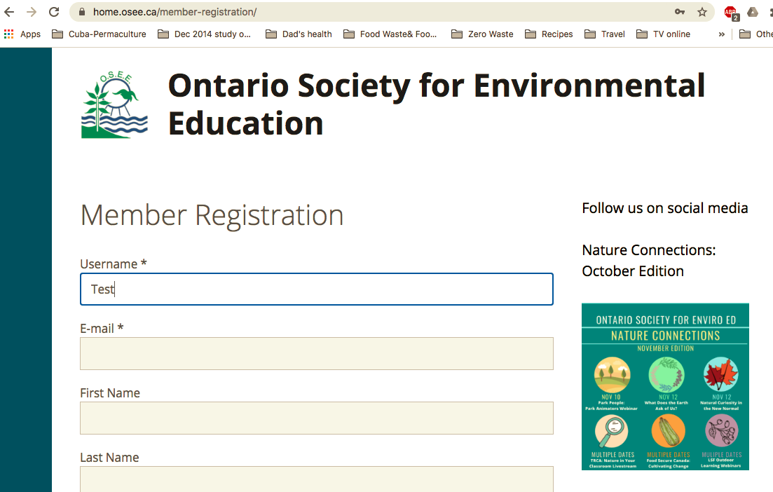Open saved passwords key icon

click(680, 12)
